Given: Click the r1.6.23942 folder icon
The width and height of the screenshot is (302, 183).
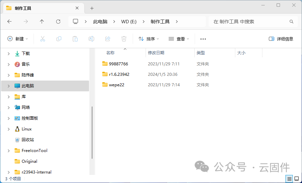Looking at the screenshot, I should (x=105, y=74).
